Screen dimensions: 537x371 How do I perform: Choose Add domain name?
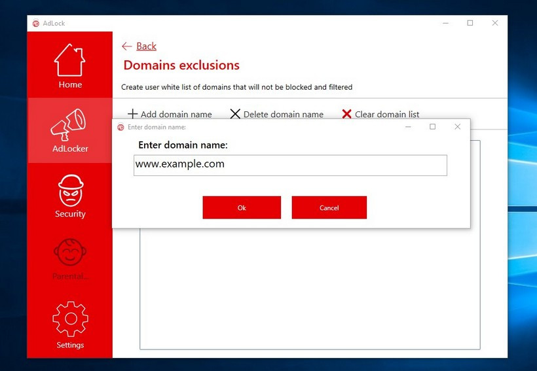(176, 115)
